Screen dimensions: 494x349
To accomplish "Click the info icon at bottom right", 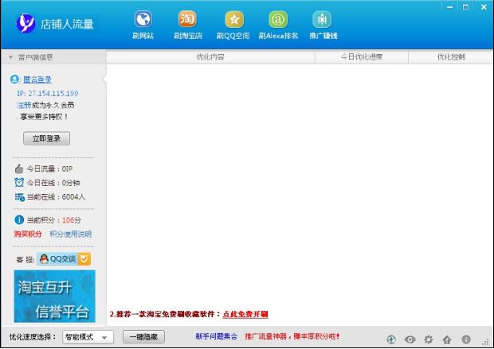I will tap(466, 339).
